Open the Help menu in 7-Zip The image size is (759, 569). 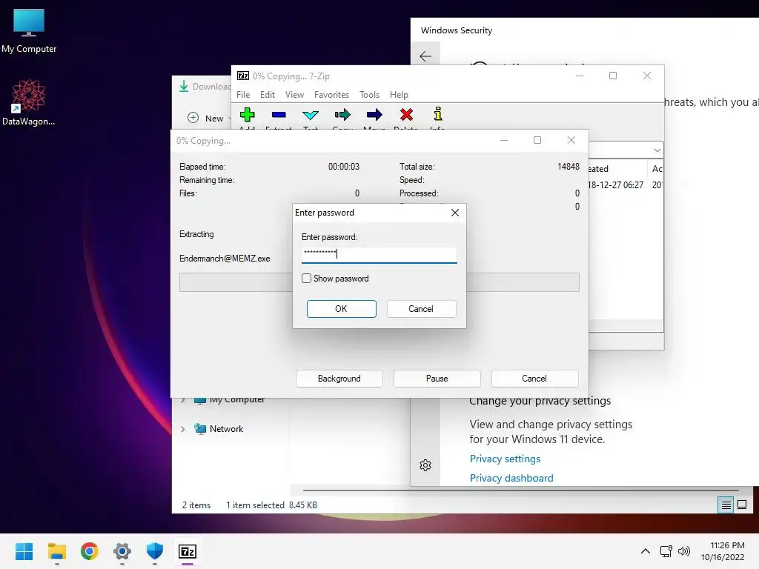tap(399, 95)
